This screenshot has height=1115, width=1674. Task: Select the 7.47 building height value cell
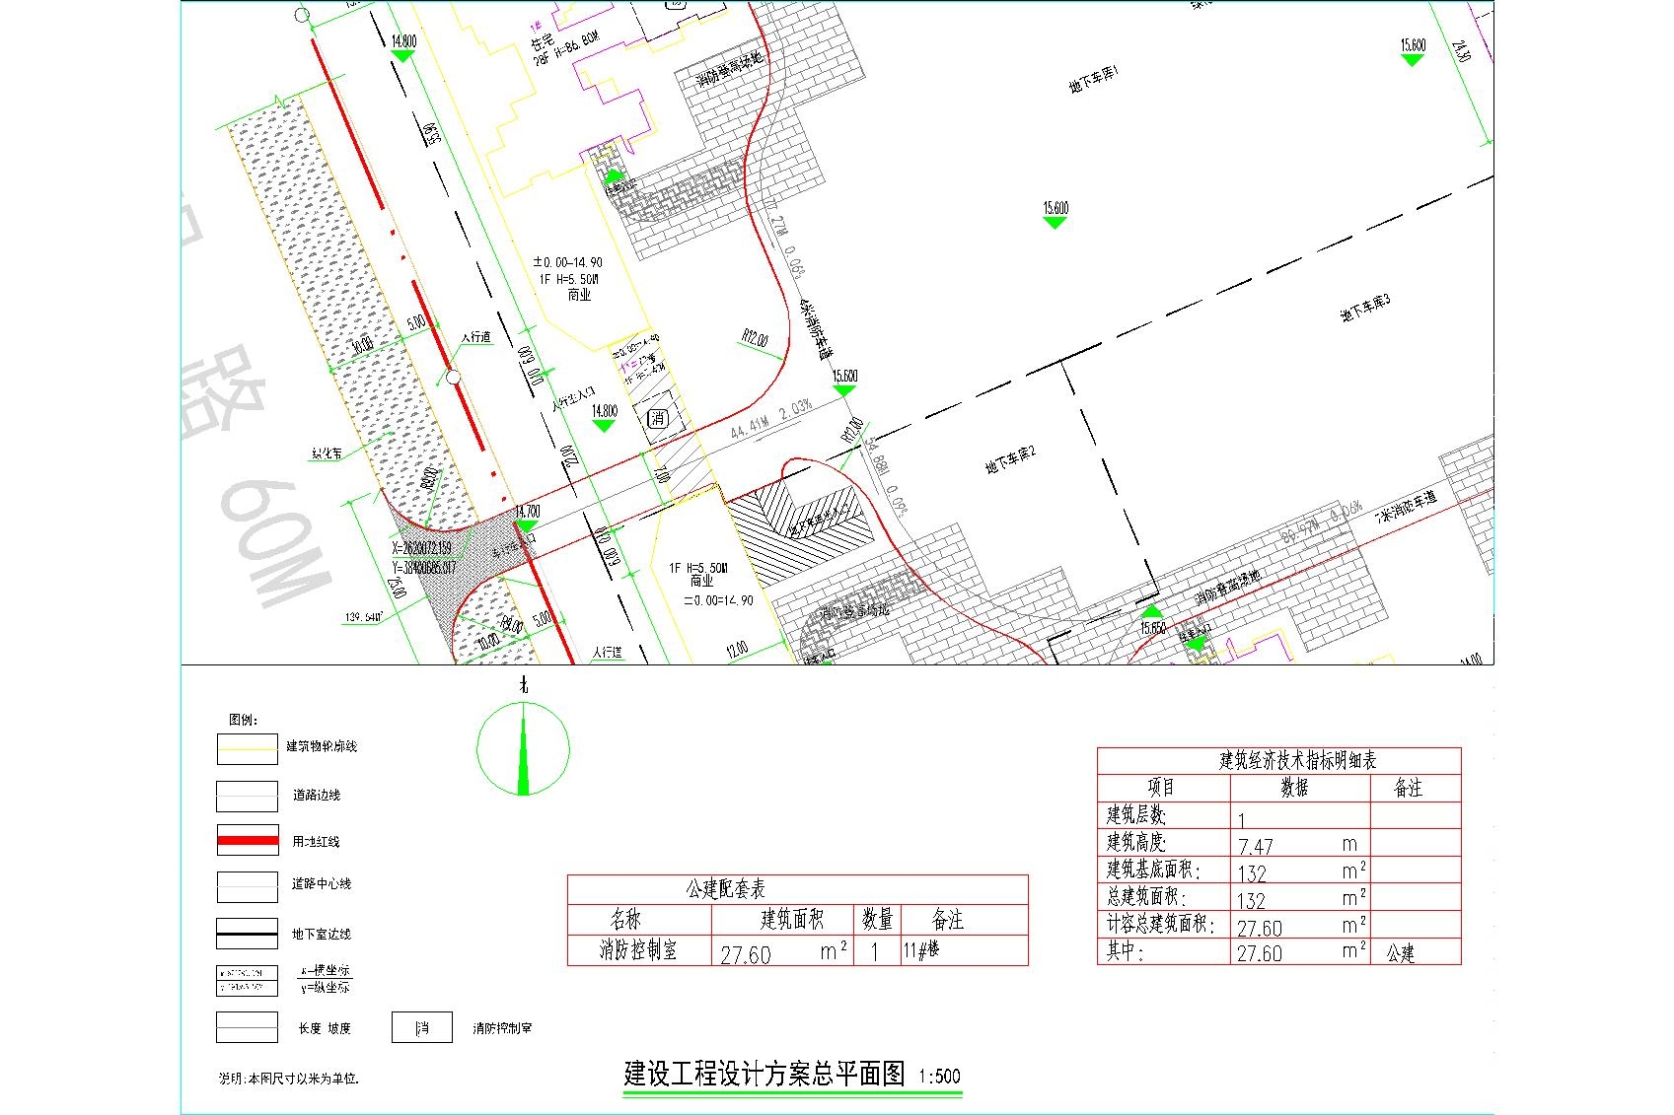1256,846
